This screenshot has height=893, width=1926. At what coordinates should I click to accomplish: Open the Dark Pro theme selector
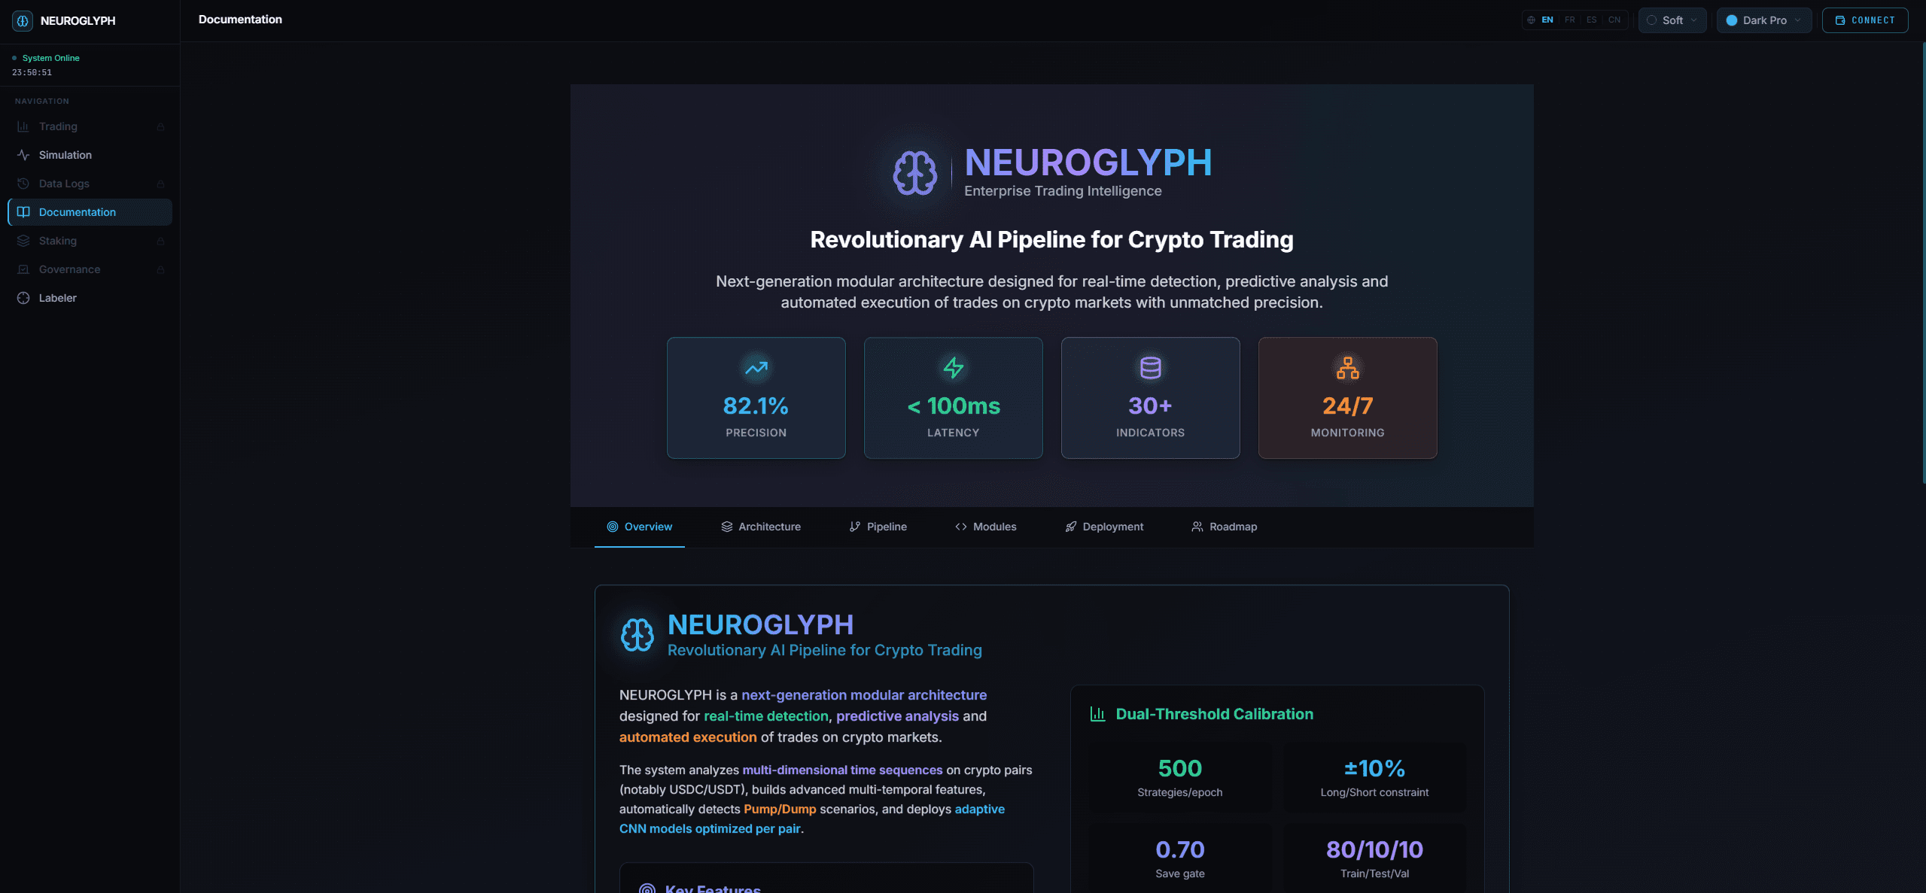pyautogui.click(x=1763, y=20)
